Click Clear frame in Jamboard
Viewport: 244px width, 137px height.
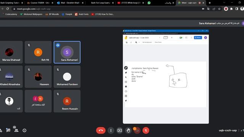[x=158, y=42]
